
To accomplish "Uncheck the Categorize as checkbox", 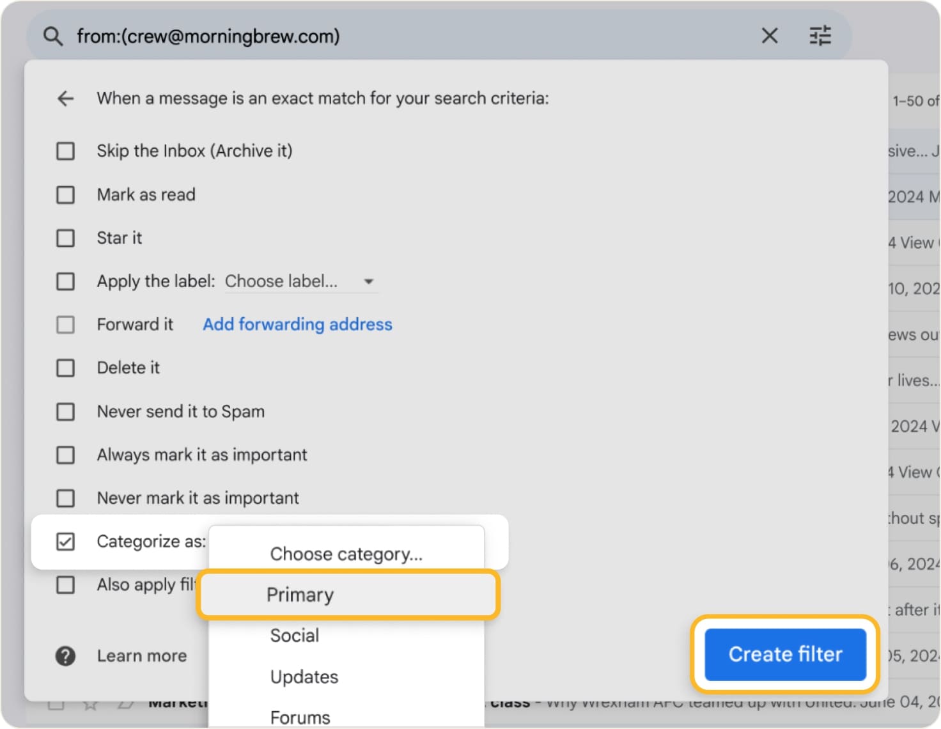I will [66, 541].
